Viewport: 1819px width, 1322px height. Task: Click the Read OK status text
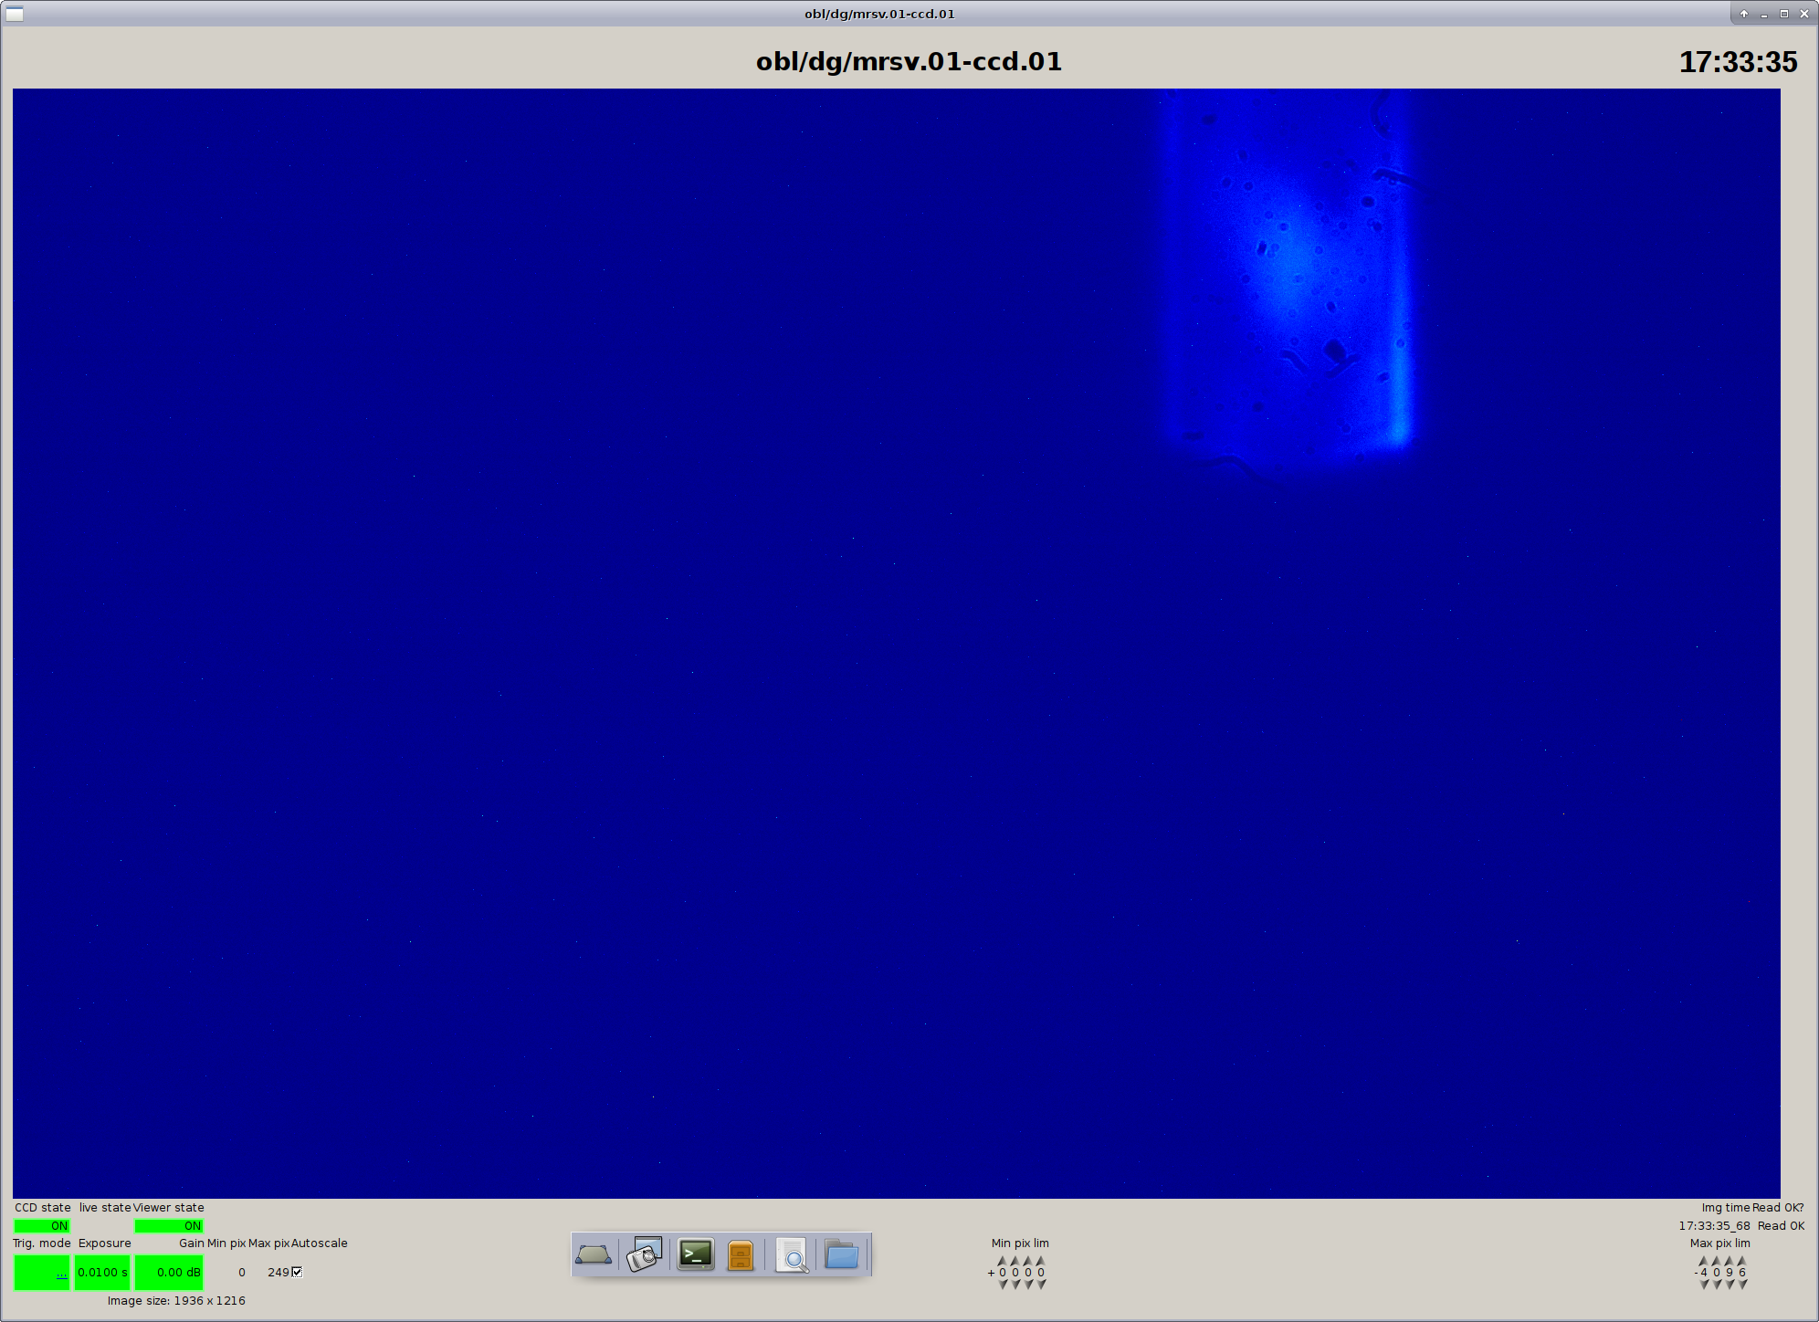coord(1781,1226)
